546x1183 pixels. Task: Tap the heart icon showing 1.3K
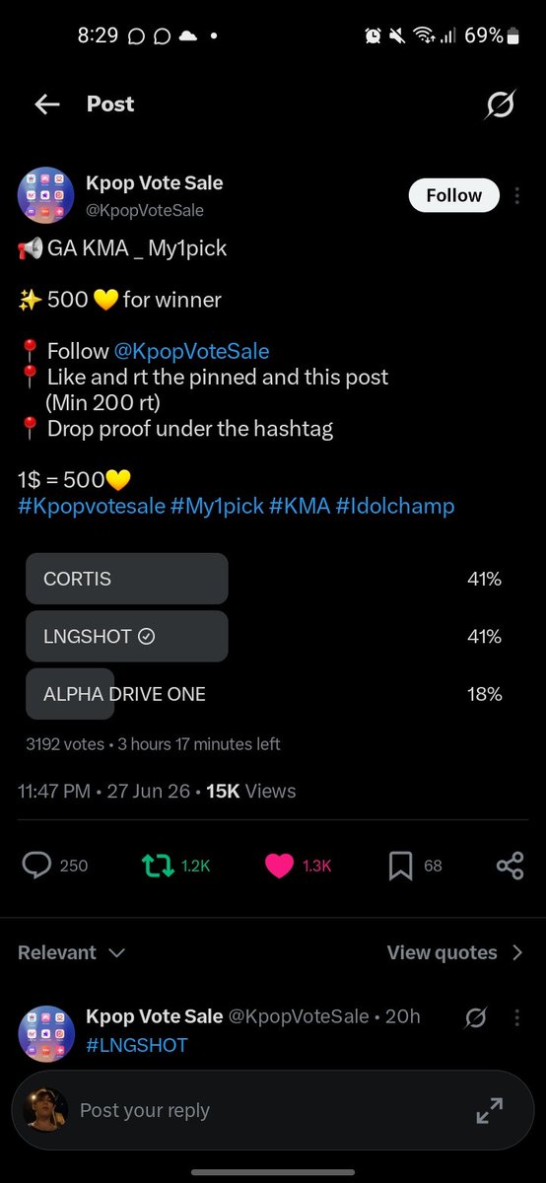pos(279,866)
